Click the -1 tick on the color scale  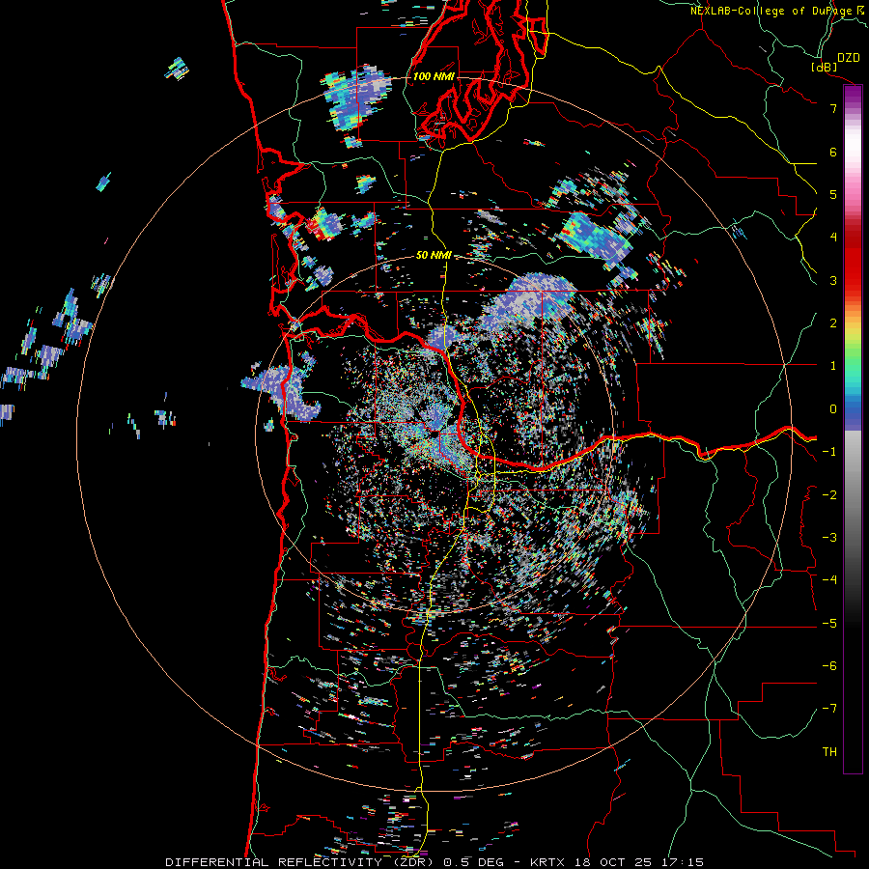829,452
